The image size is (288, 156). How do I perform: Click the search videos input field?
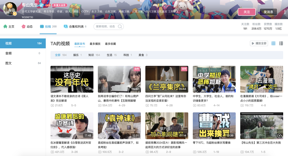click(106, 27)
